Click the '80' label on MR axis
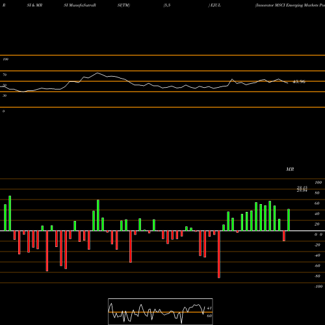Viewport: 325px width, 325px height. click(317, 193)
